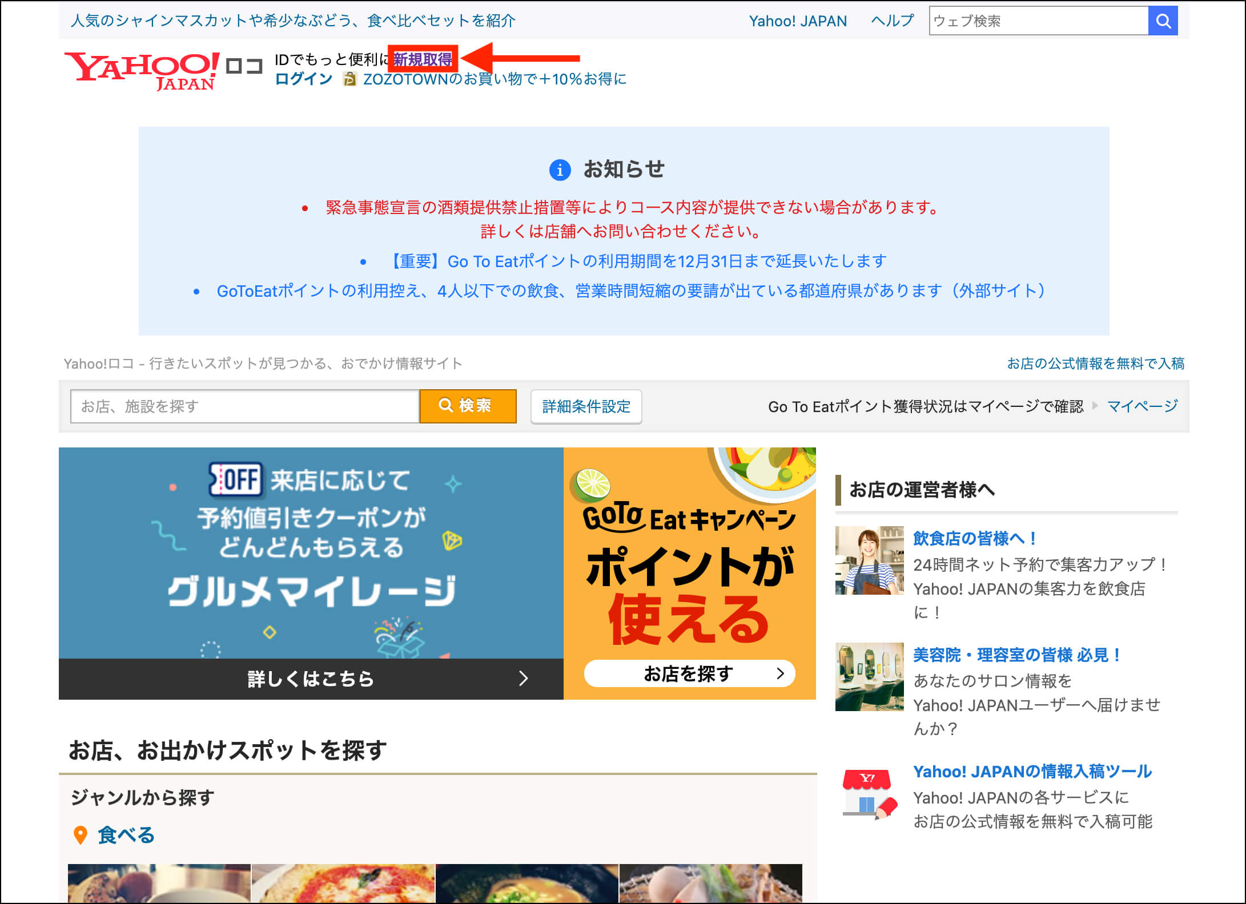
Task: Click the orange 検索 button
Action: pos(468,406)
